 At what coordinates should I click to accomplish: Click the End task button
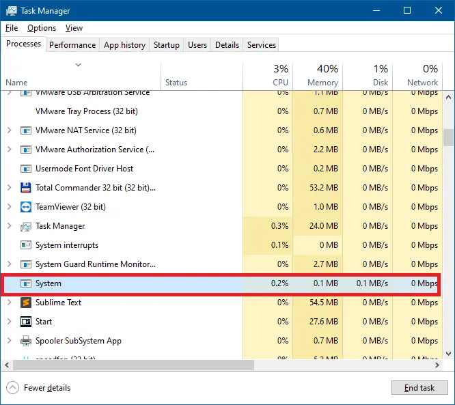coord(419,388)
